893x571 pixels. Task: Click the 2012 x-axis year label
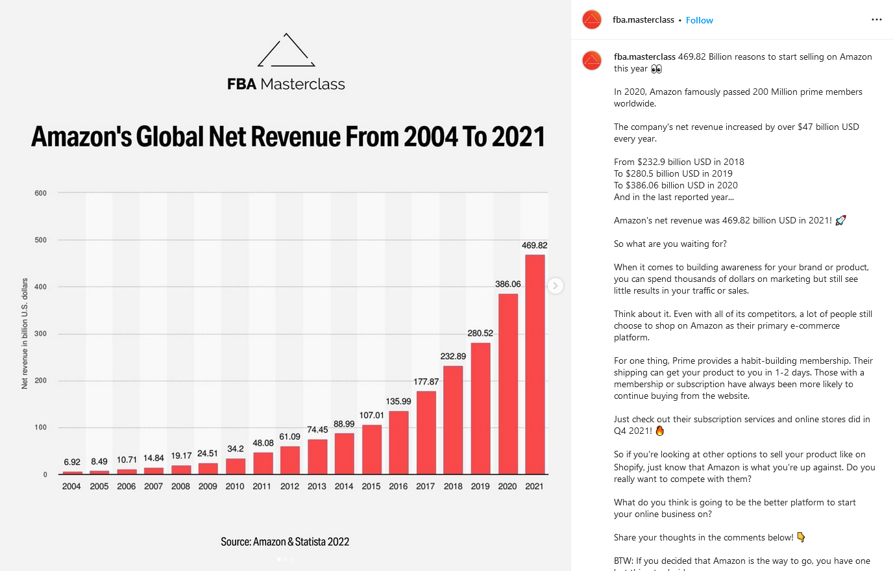click(x=289, y=487)
